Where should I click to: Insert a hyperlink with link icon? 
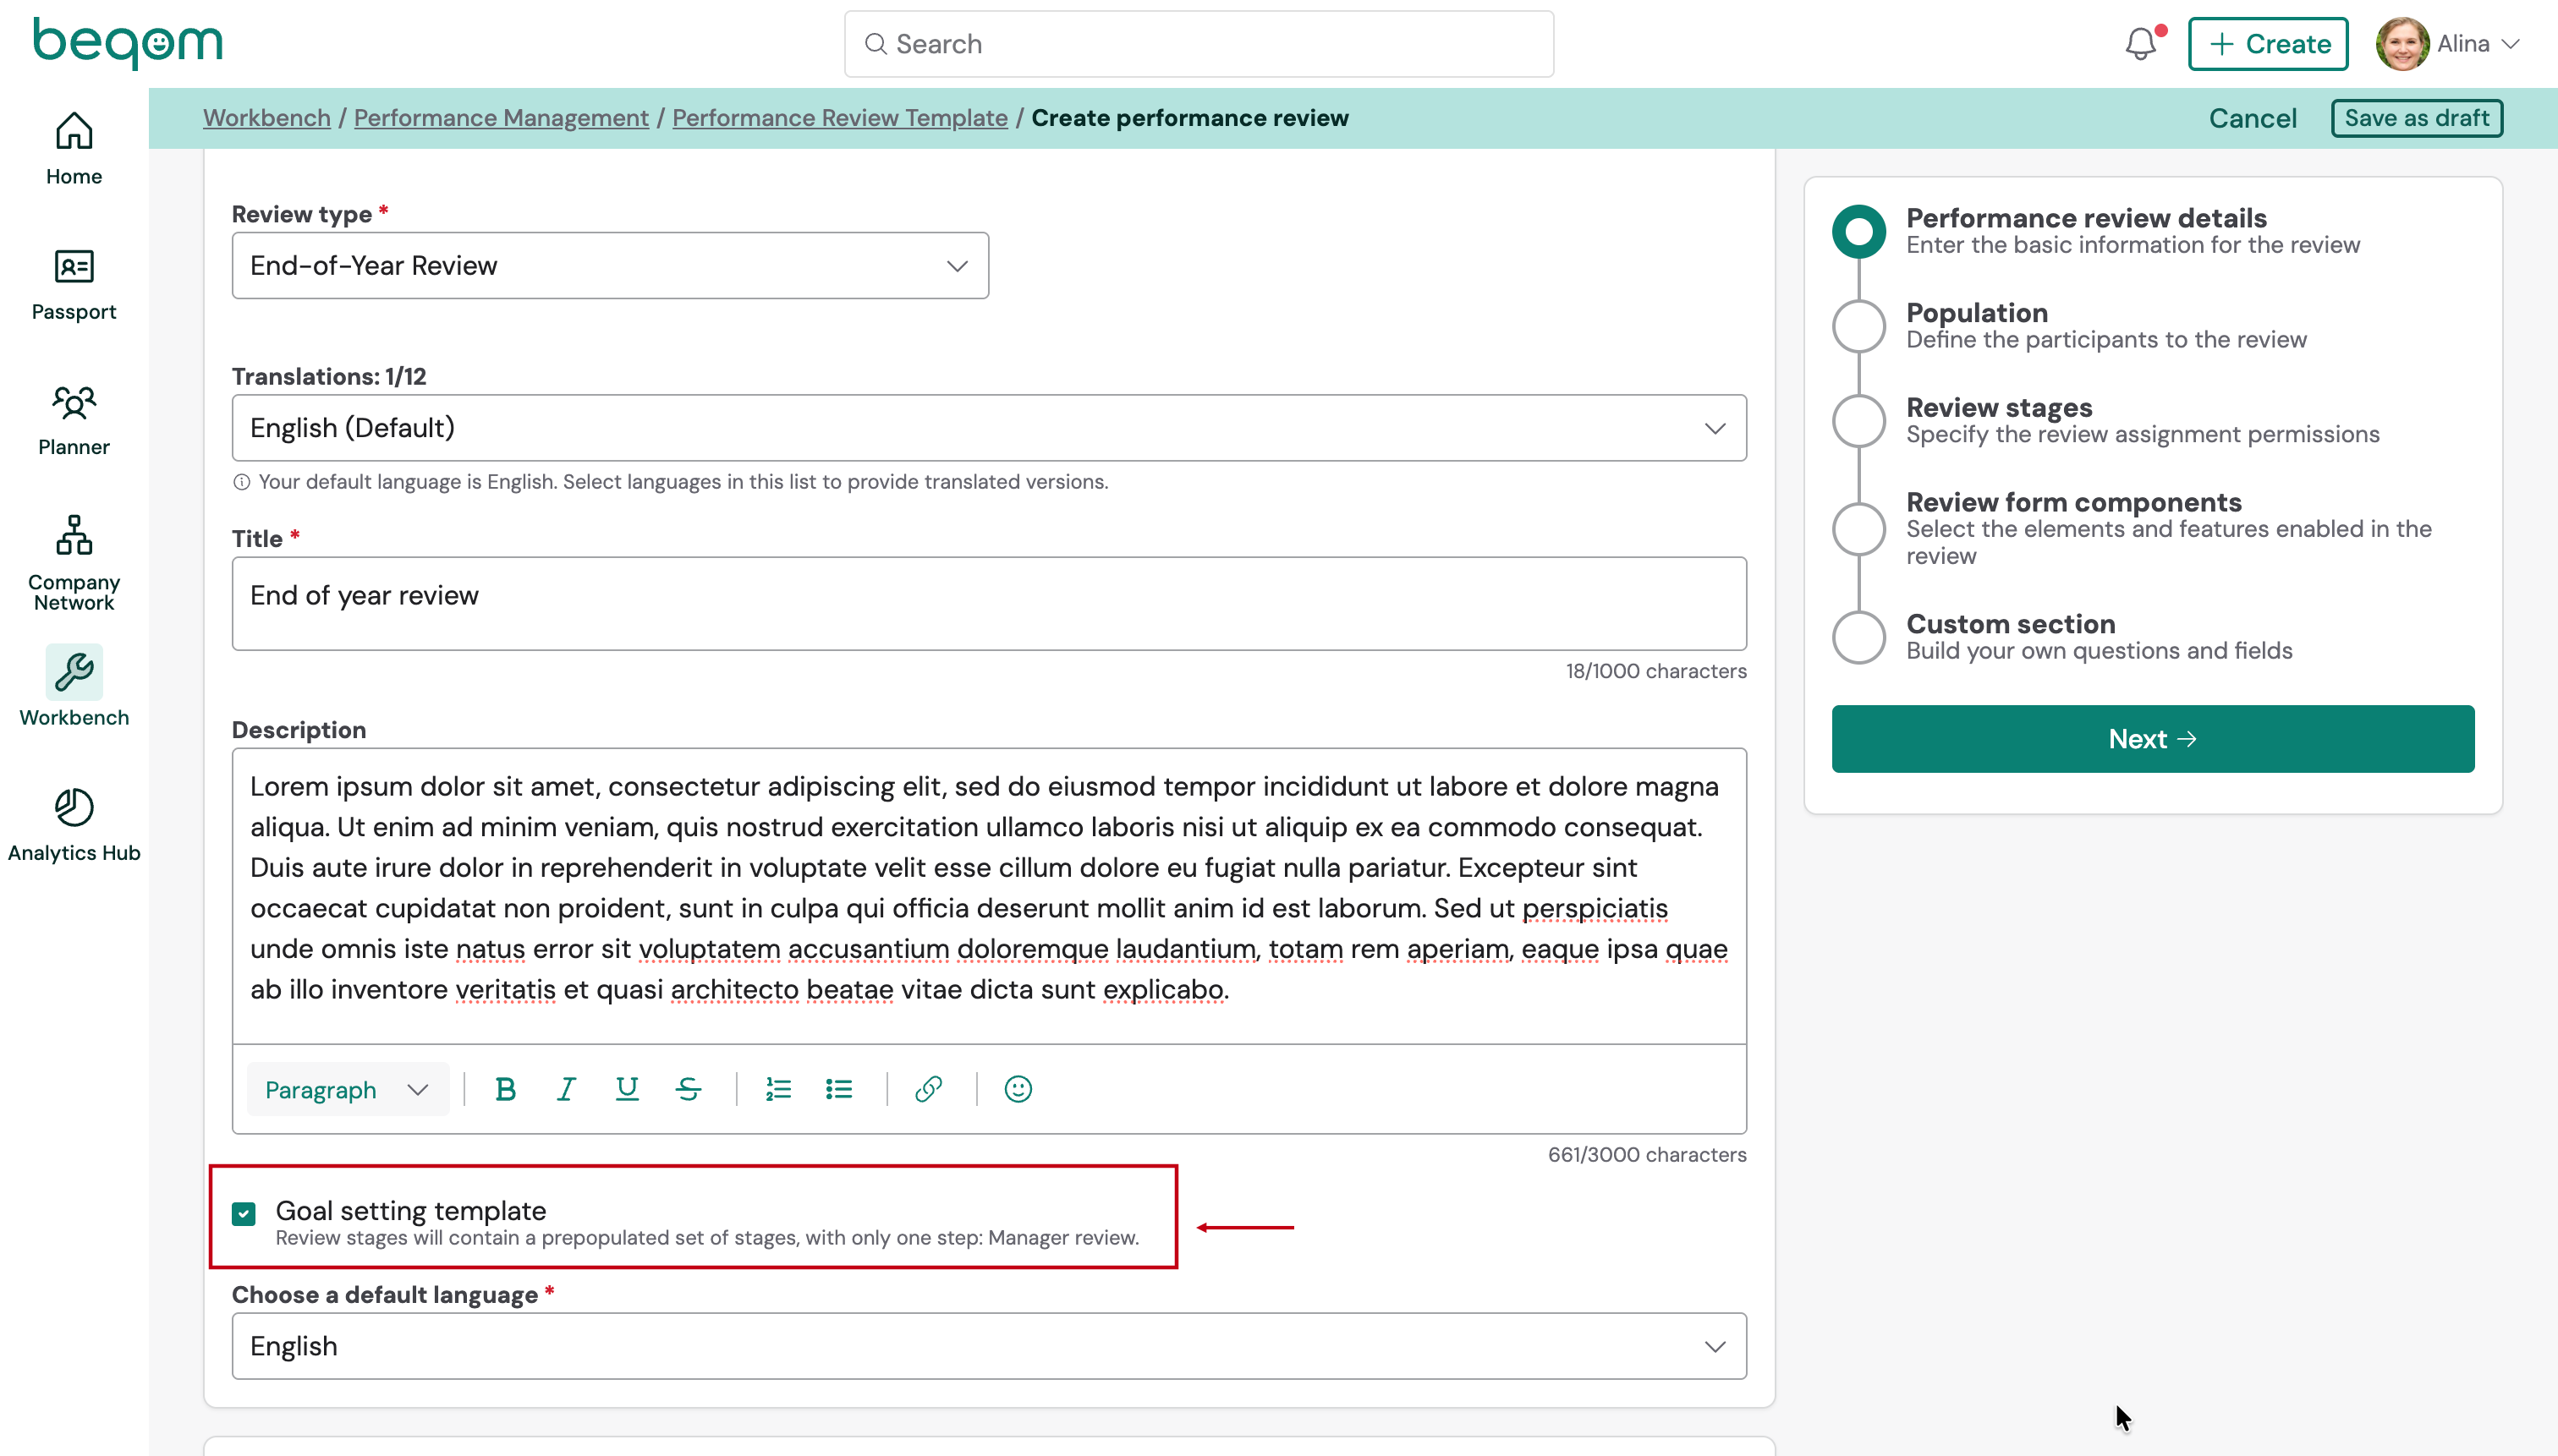tap(928, 1089)
